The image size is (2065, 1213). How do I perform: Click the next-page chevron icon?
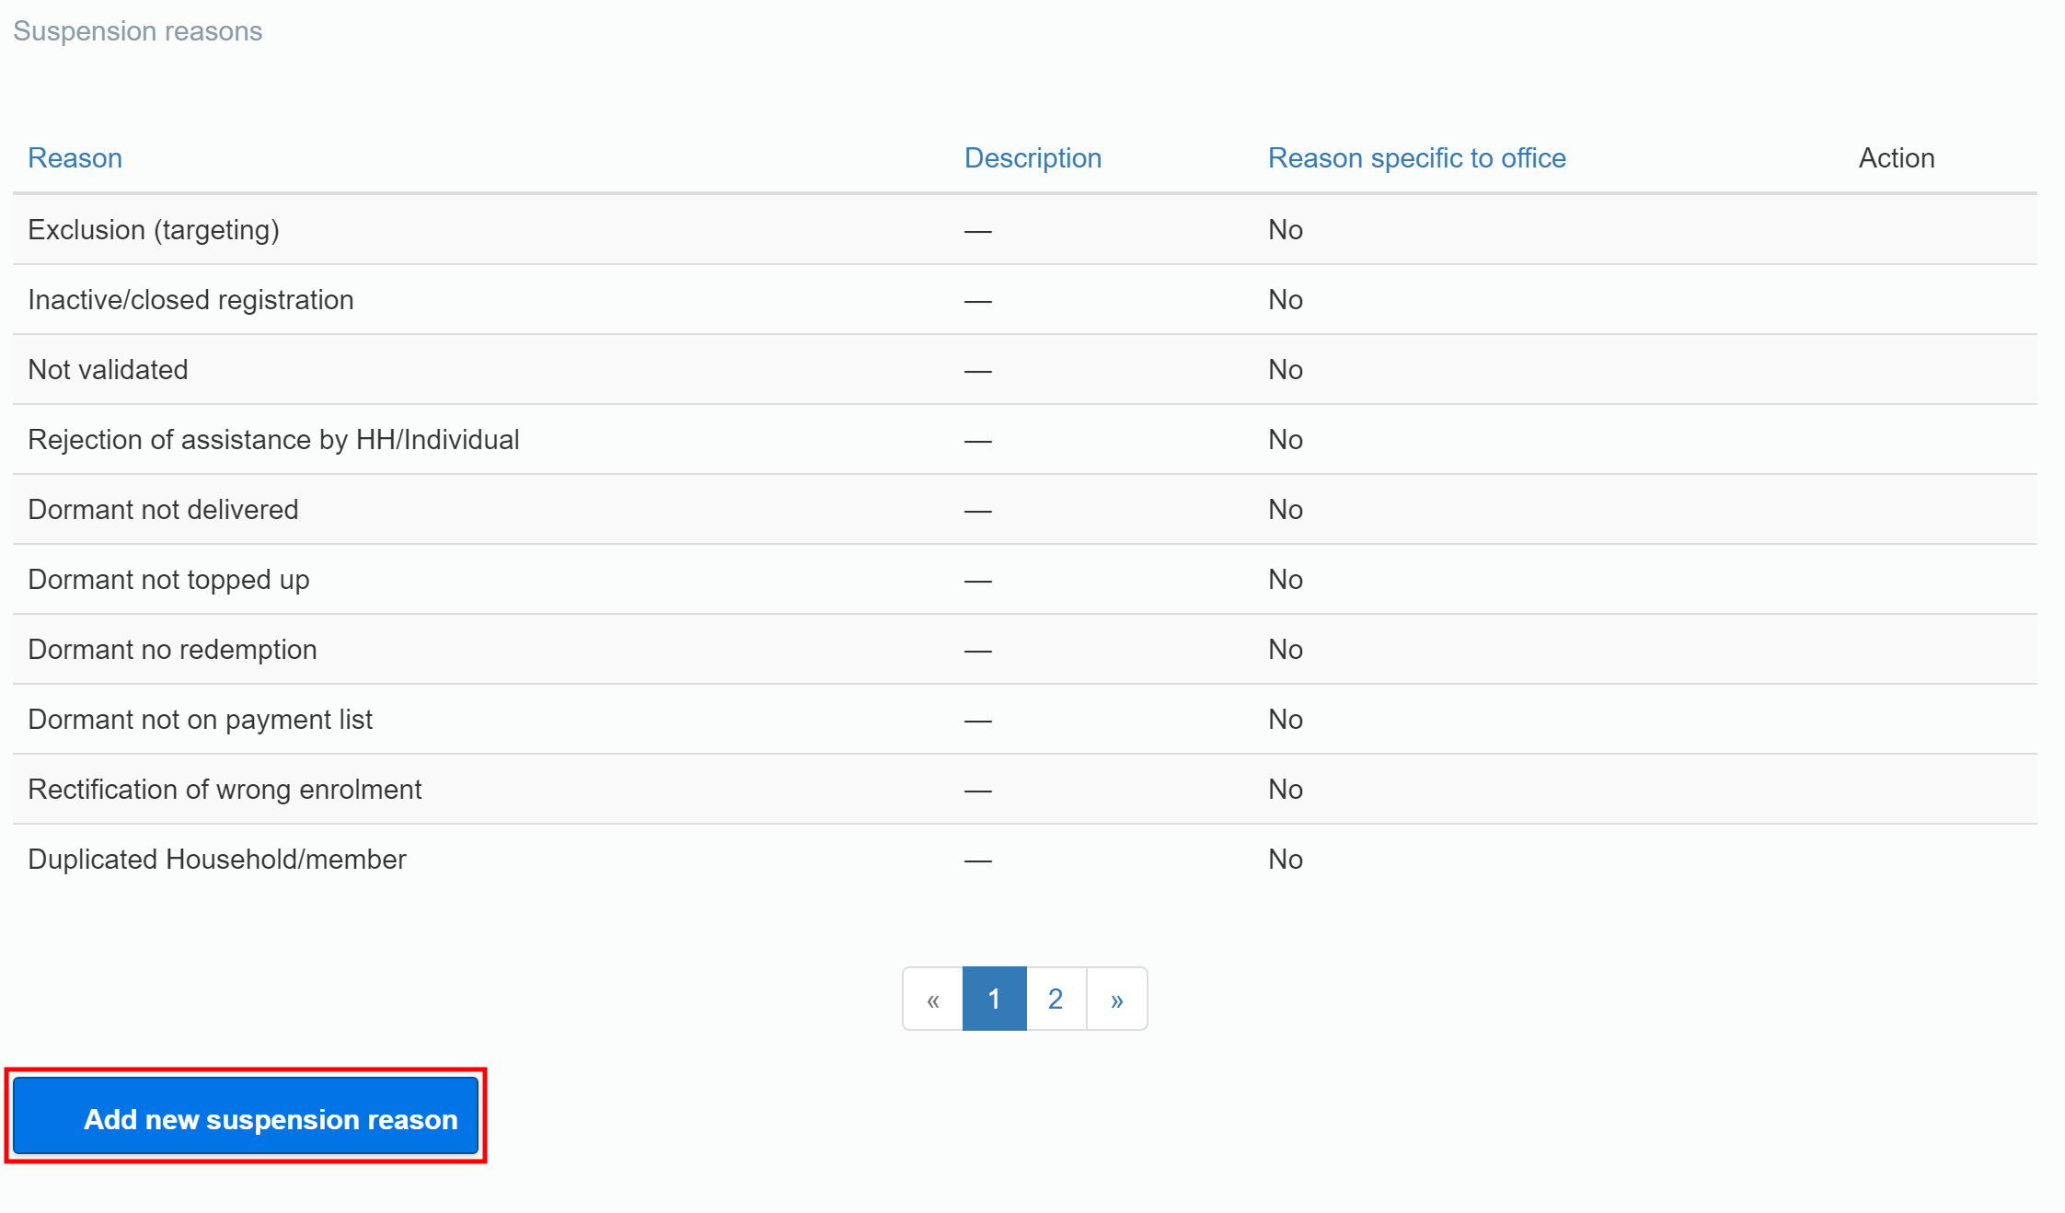(x=1116, y=999)
